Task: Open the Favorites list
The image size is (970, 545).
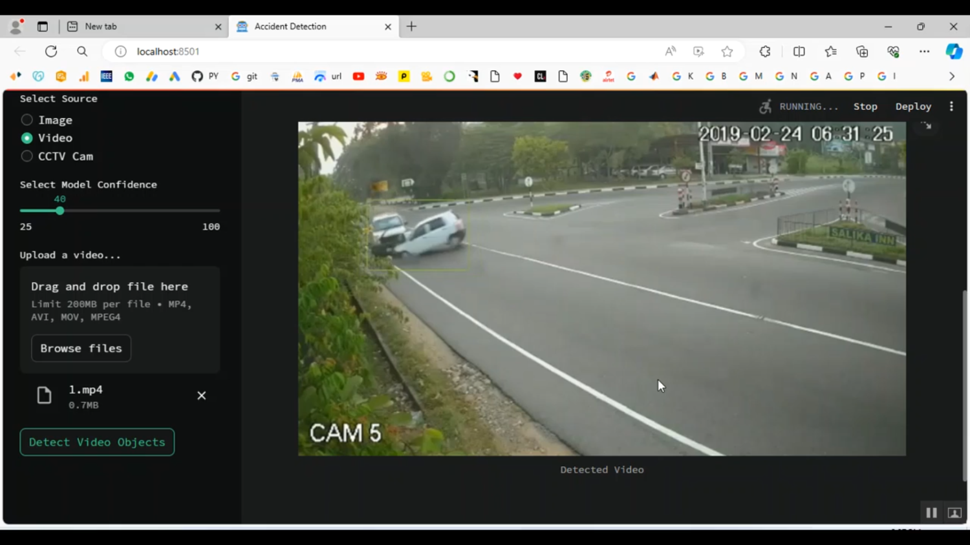Action: [831, 52]
